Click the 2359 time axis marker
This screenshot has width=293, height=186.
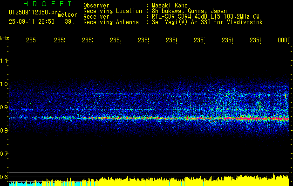pos(256,40)
